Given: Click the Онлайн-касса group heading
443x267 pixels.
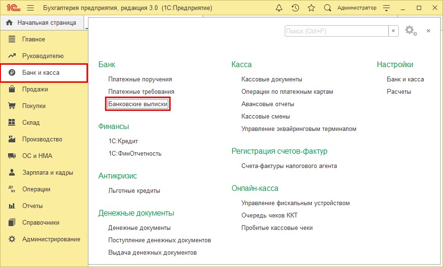Looking at the screenshot, I should point(255,188).
